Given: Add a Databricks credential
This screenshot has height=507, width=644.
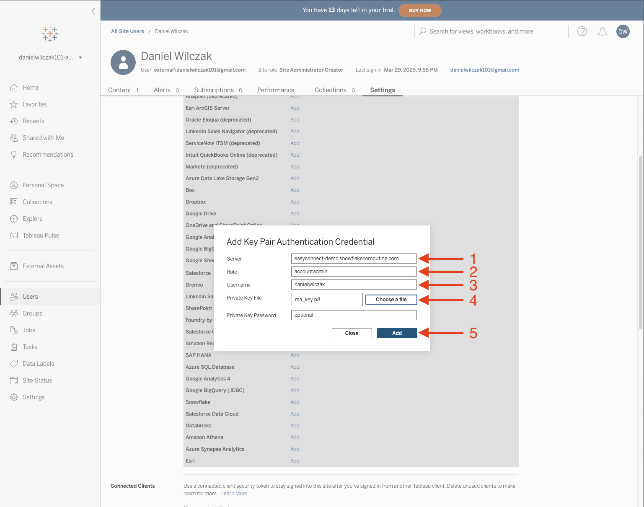Looking at the screenshot, I should pos(295,426).
